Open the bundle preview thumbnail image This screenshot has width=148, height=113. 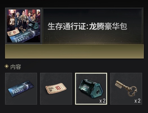[x=24, y=26]
